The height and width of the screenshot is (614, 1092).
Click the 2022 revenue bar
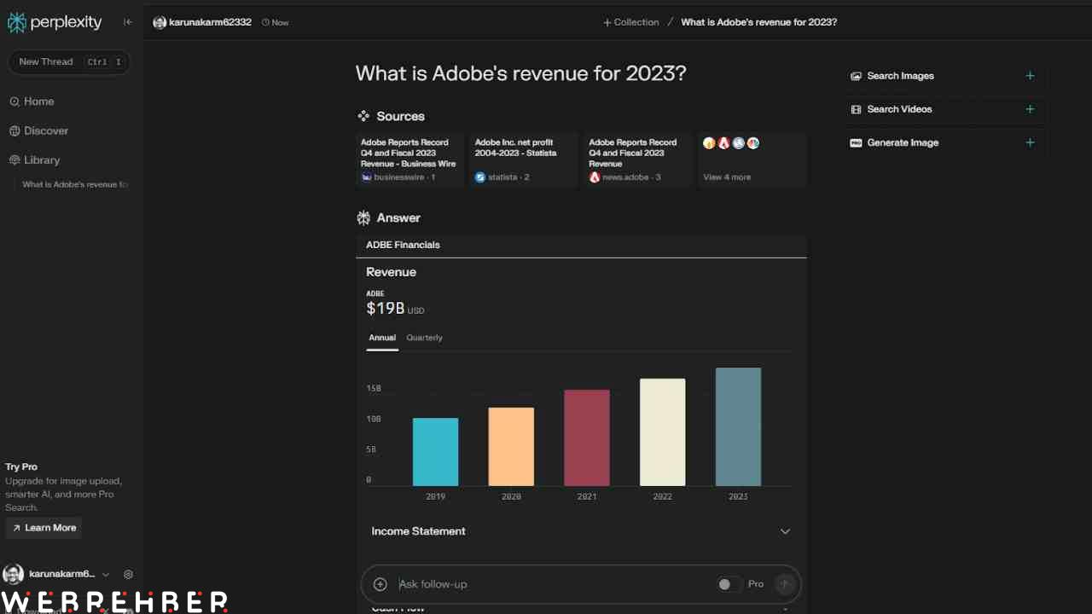663,432
